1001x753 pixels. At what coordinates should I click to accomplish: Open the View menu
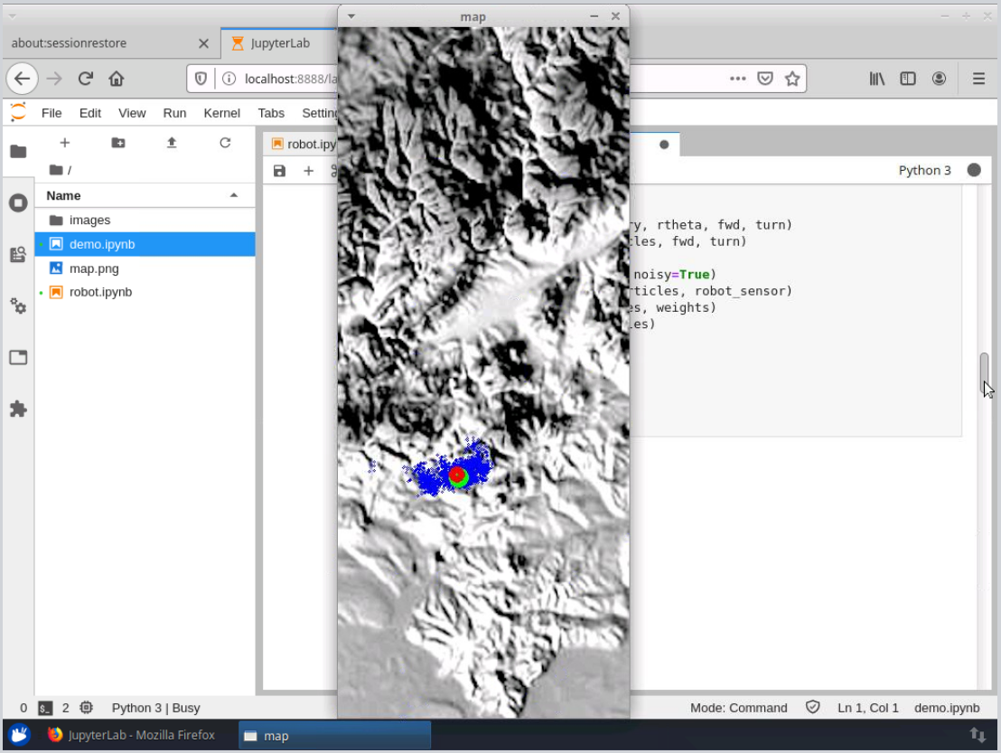[132, 113]
